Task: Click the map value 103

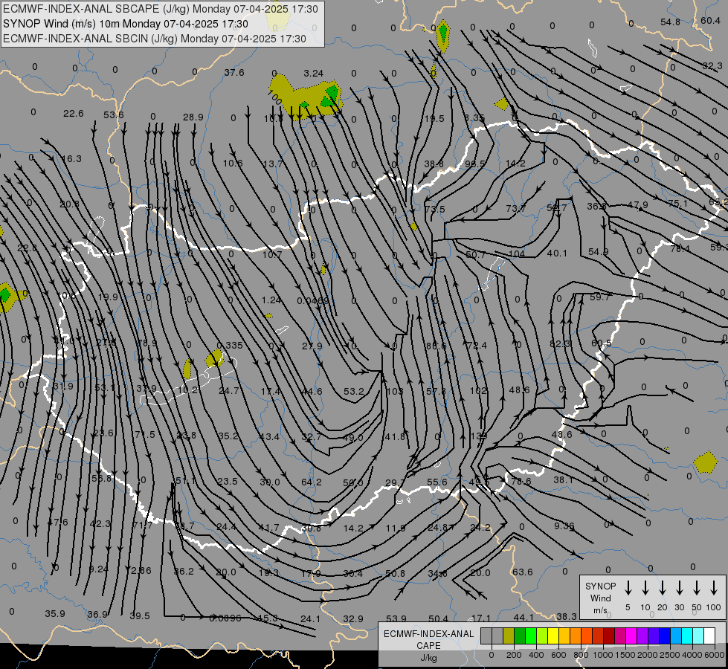Action: [x=395, y=392]
